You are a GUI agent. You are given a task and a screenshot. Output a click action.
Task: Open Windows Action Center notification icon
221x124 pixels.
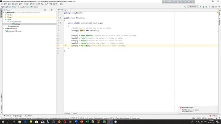point(218,122)
